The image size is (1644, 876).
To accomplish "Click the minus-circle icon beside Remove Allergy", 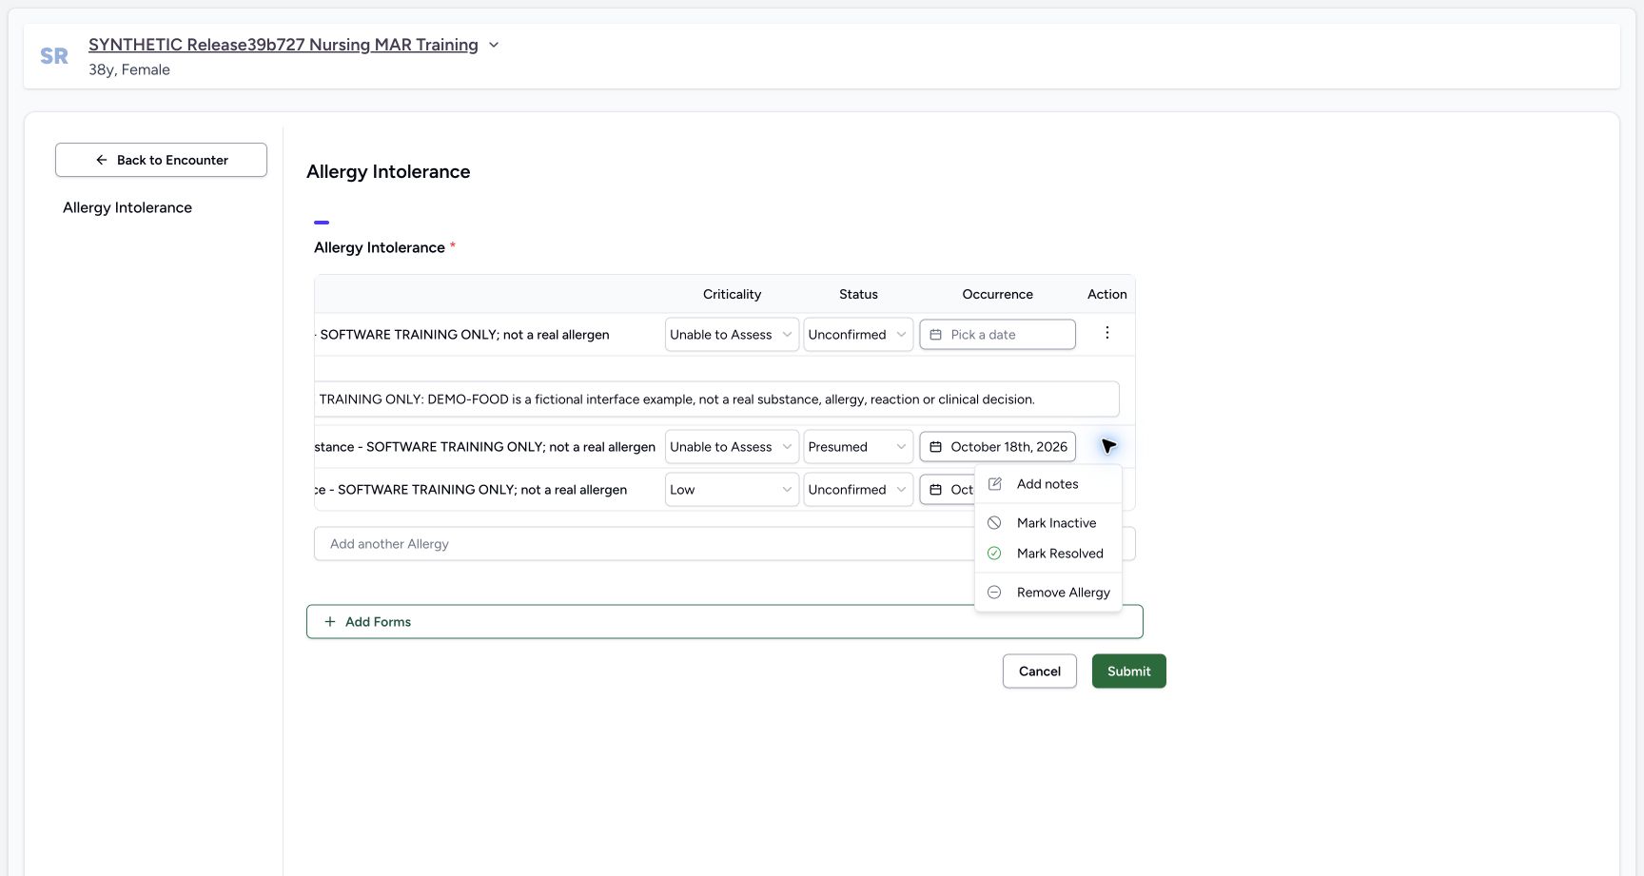I will click(x=994, y=593).
